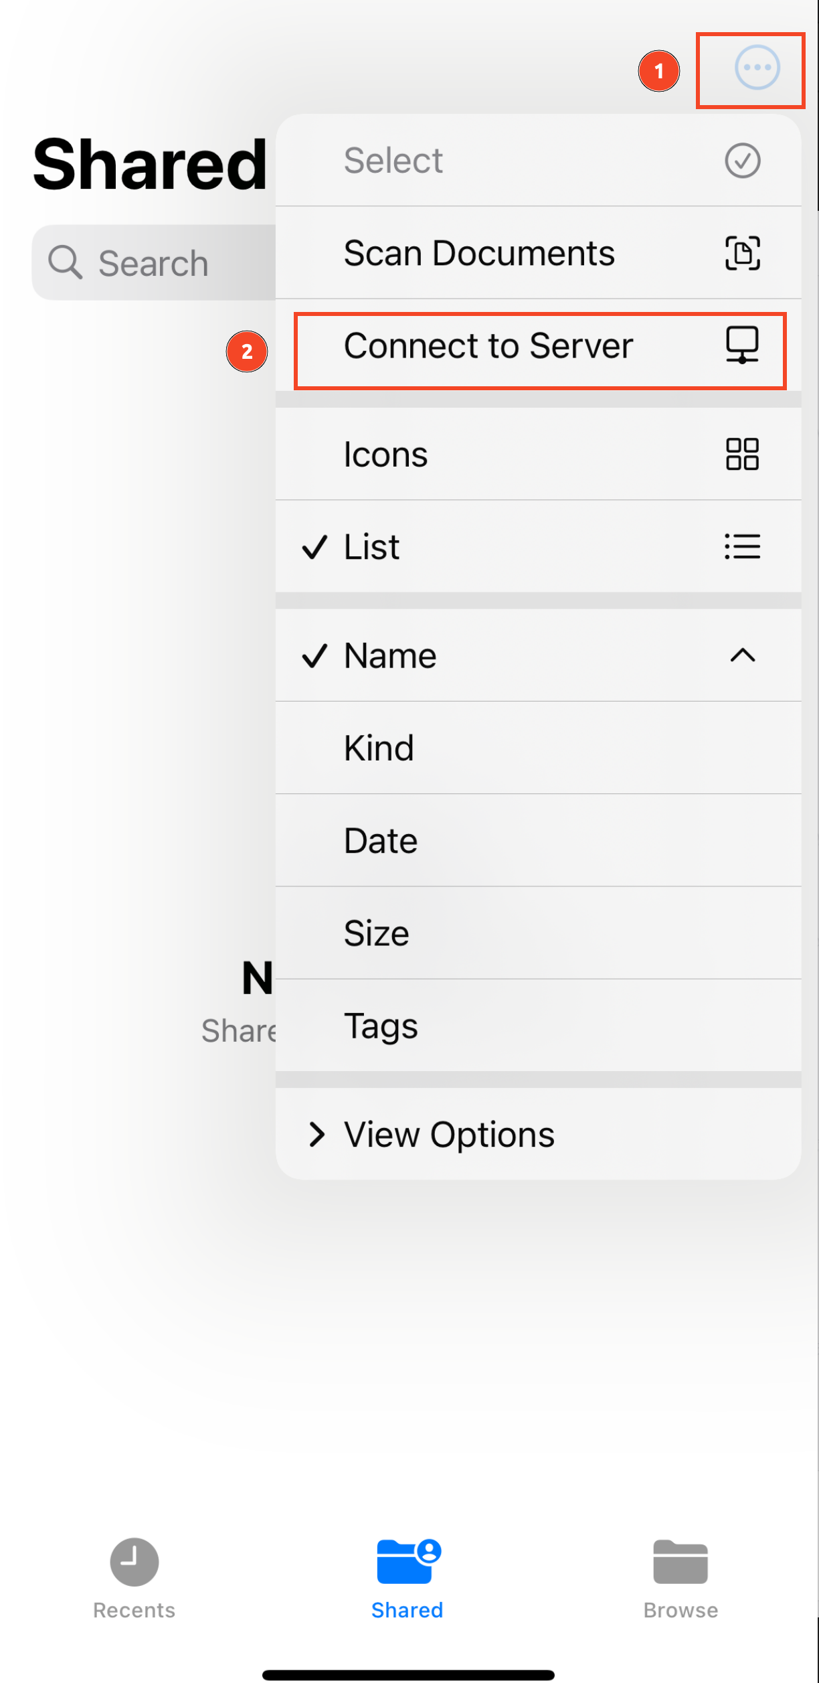Tap the Connect to Server computer icon
Viewport: 819px width, 1683px height.
click(x=742, y=345)
